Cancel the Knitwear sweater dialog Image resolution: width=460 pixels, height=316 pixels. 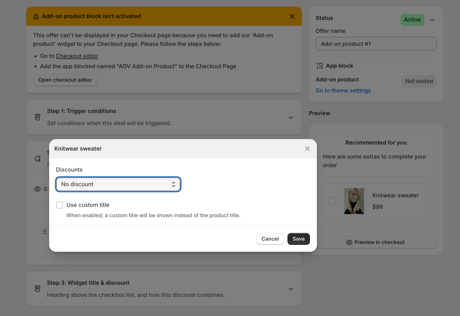[x=270, y=239]
